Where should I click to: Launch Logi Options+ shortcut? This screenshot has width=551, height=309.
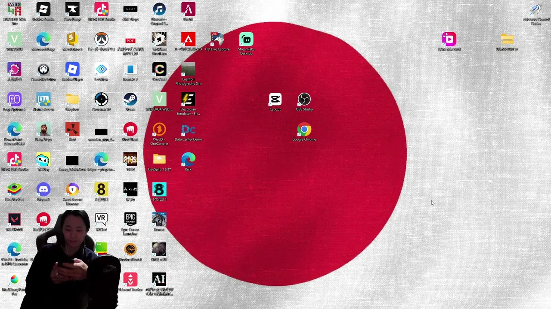(x=14, y=100)
